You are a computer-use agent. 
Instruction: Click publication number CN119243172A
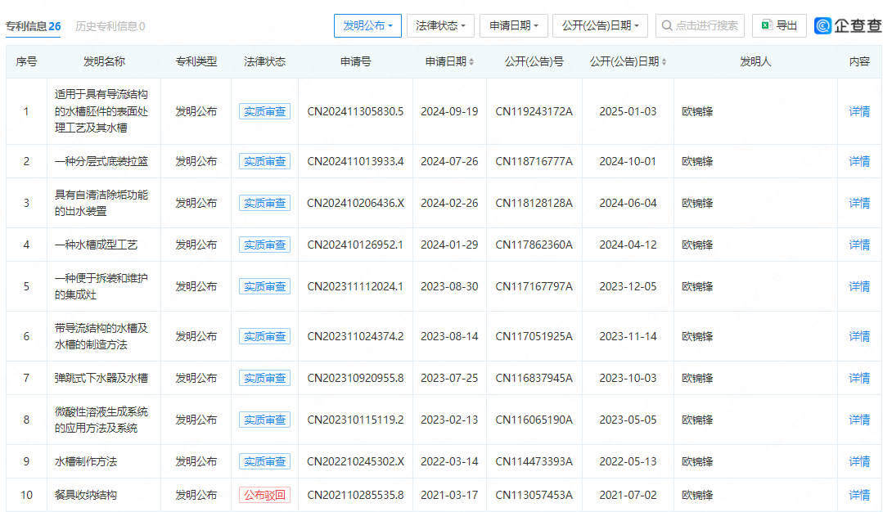(534, 111)
